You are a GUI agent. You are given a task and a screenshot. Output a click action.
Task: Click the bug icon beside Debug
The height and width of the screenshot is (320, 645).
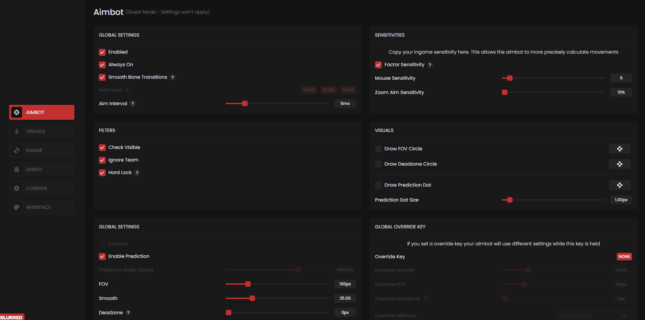(17, 169)
